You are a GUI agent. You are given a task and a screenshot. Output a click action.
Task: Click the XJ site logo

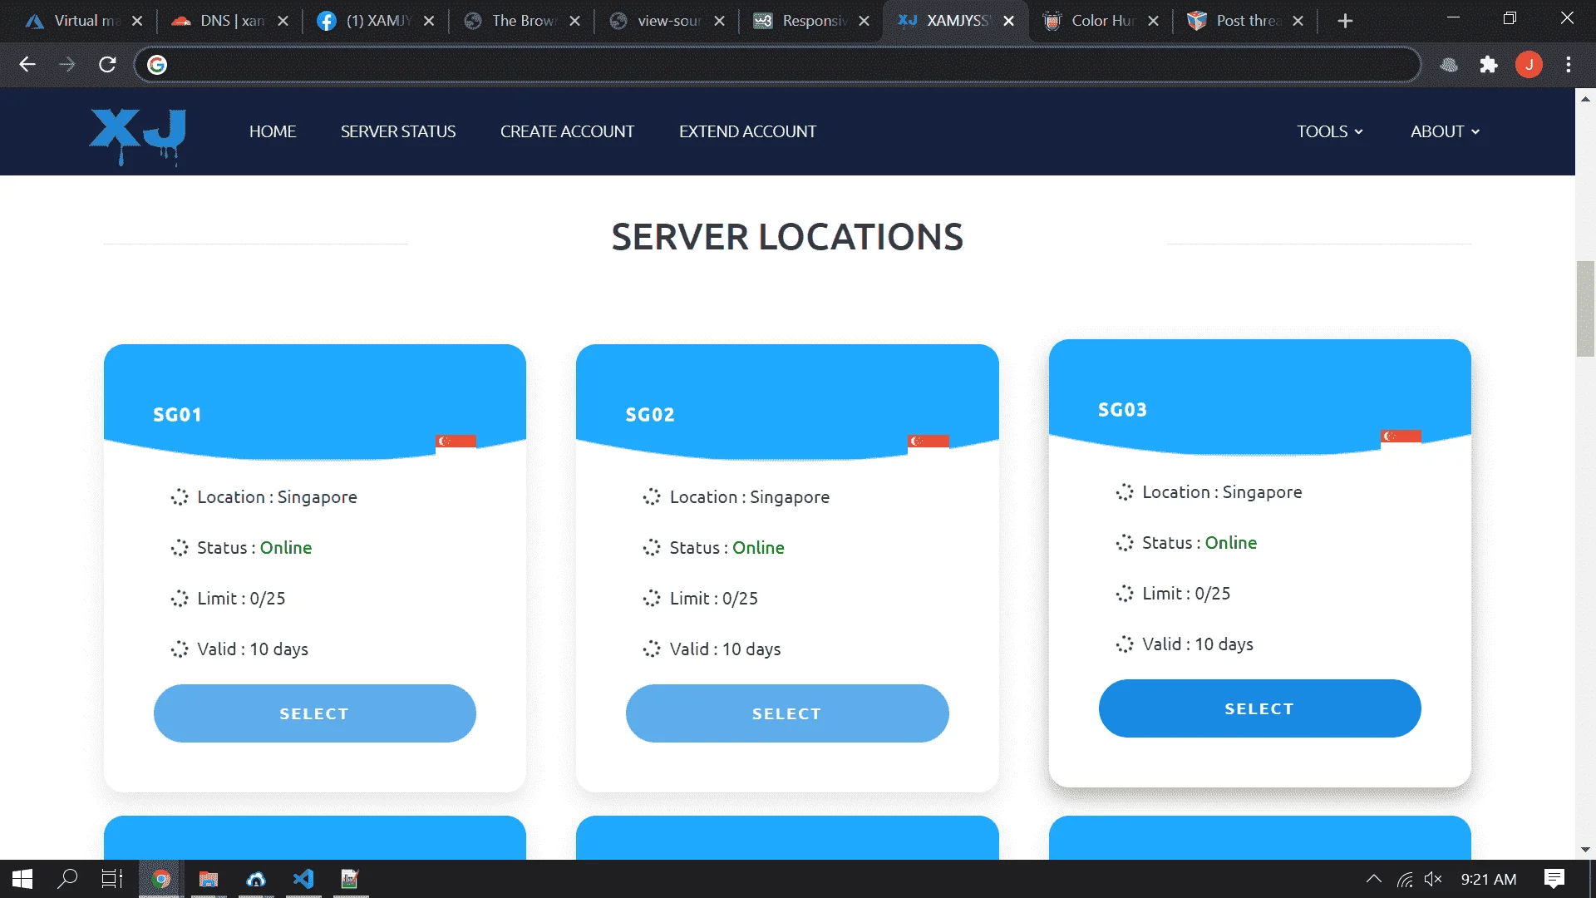138,136
